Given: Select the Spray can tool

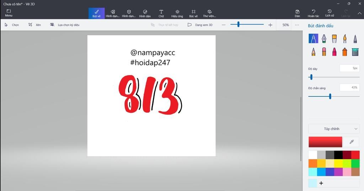Looking at the screenshot, I should [345, 52].
